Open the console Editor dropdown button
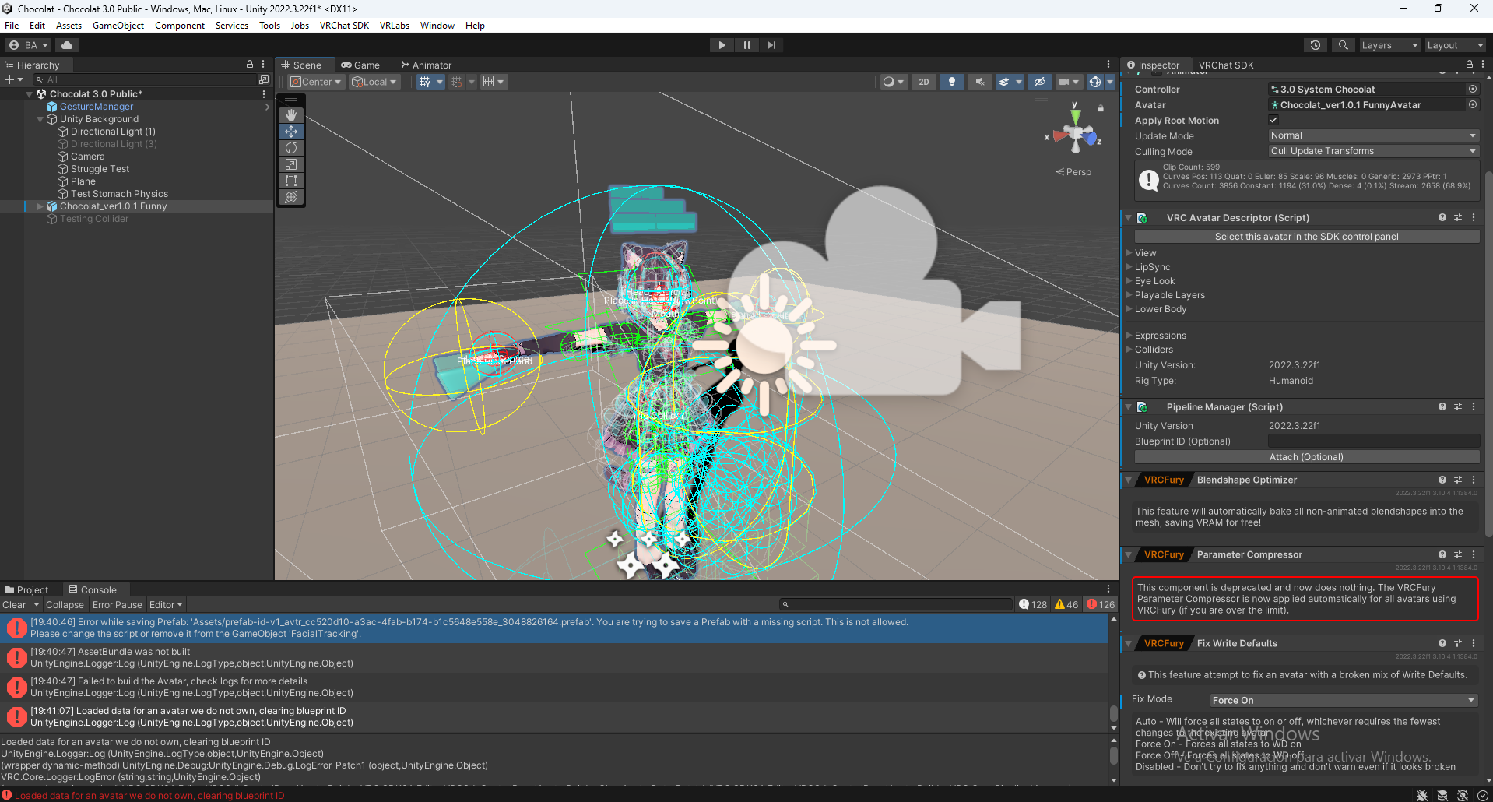 (x=166, y=605)
